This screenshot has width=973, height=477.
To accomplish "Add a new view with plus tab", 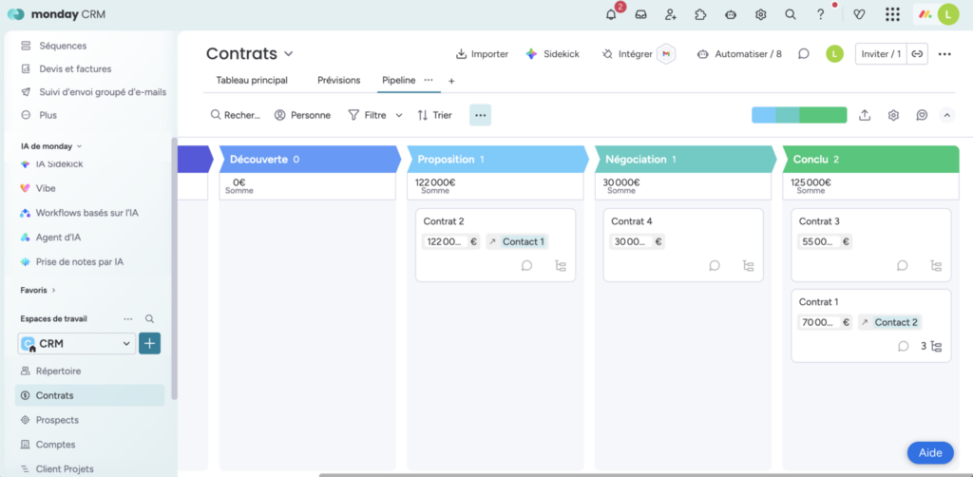I will coord(451,81).
